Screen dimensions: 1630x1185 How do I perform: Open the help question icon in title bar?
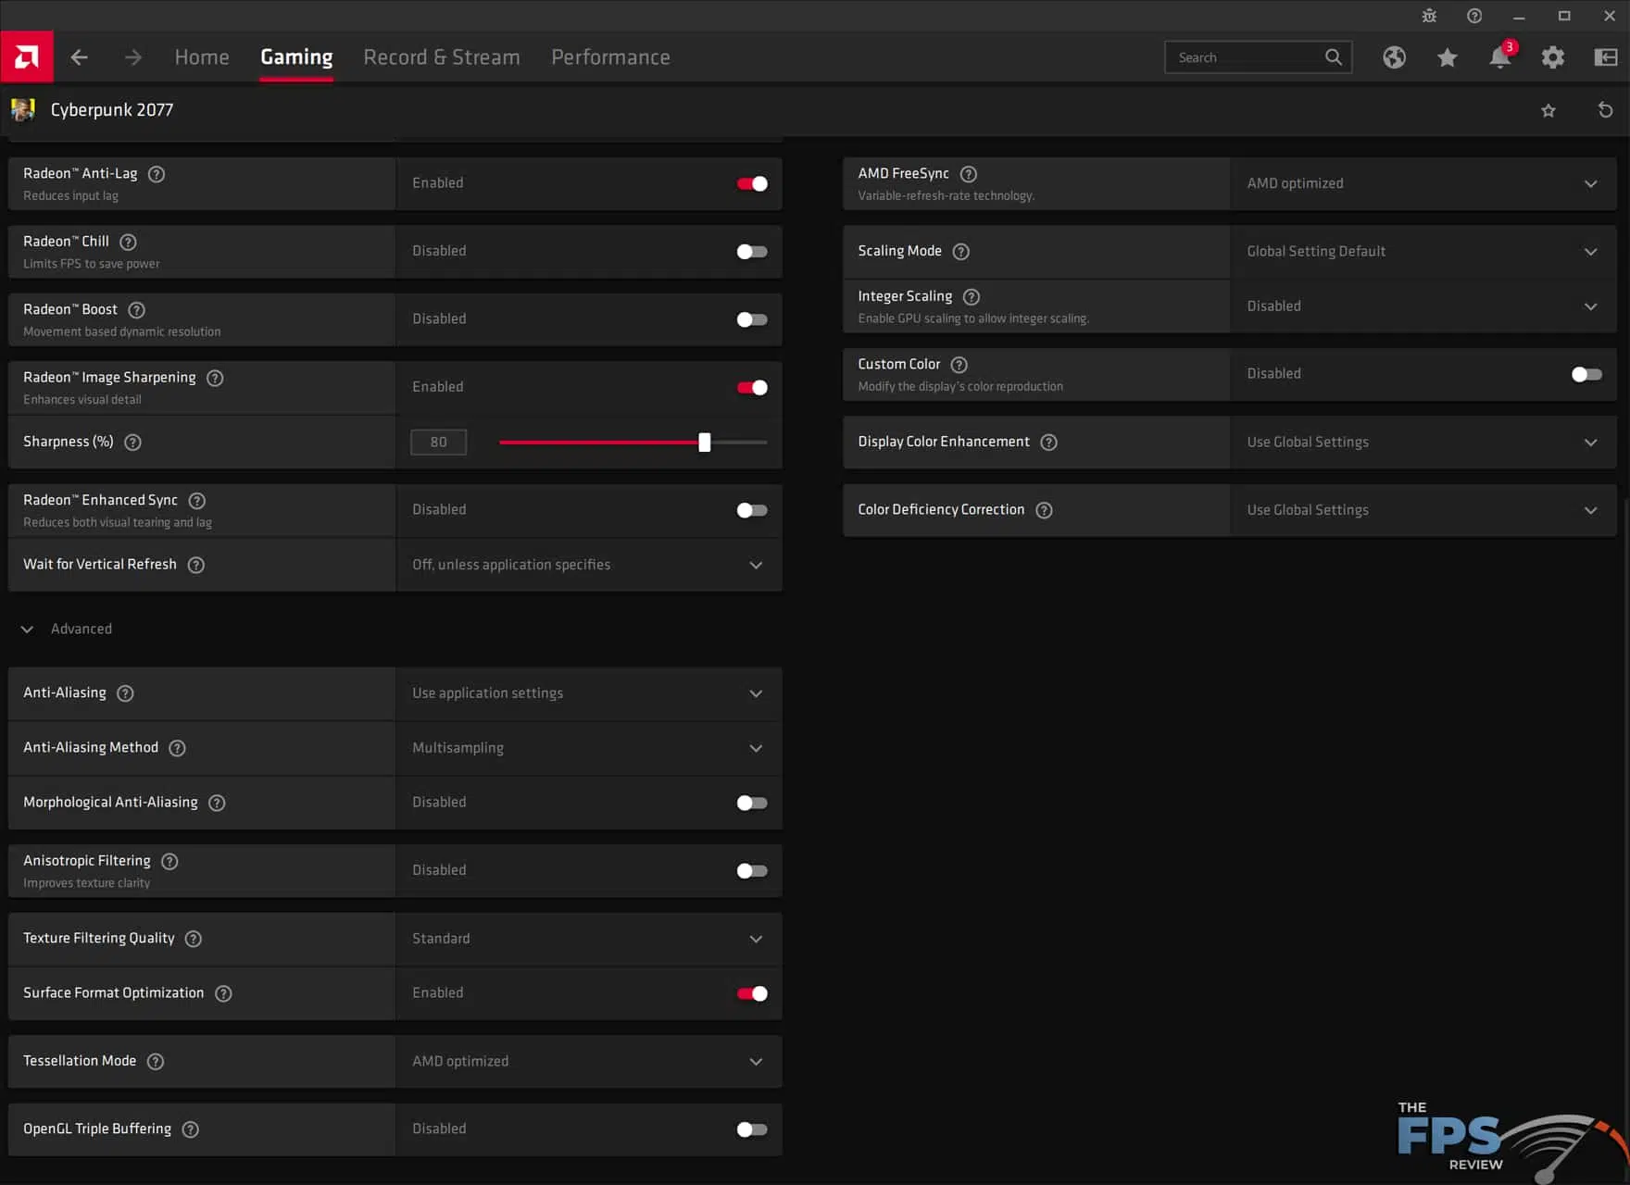[x=1474, y=16]
